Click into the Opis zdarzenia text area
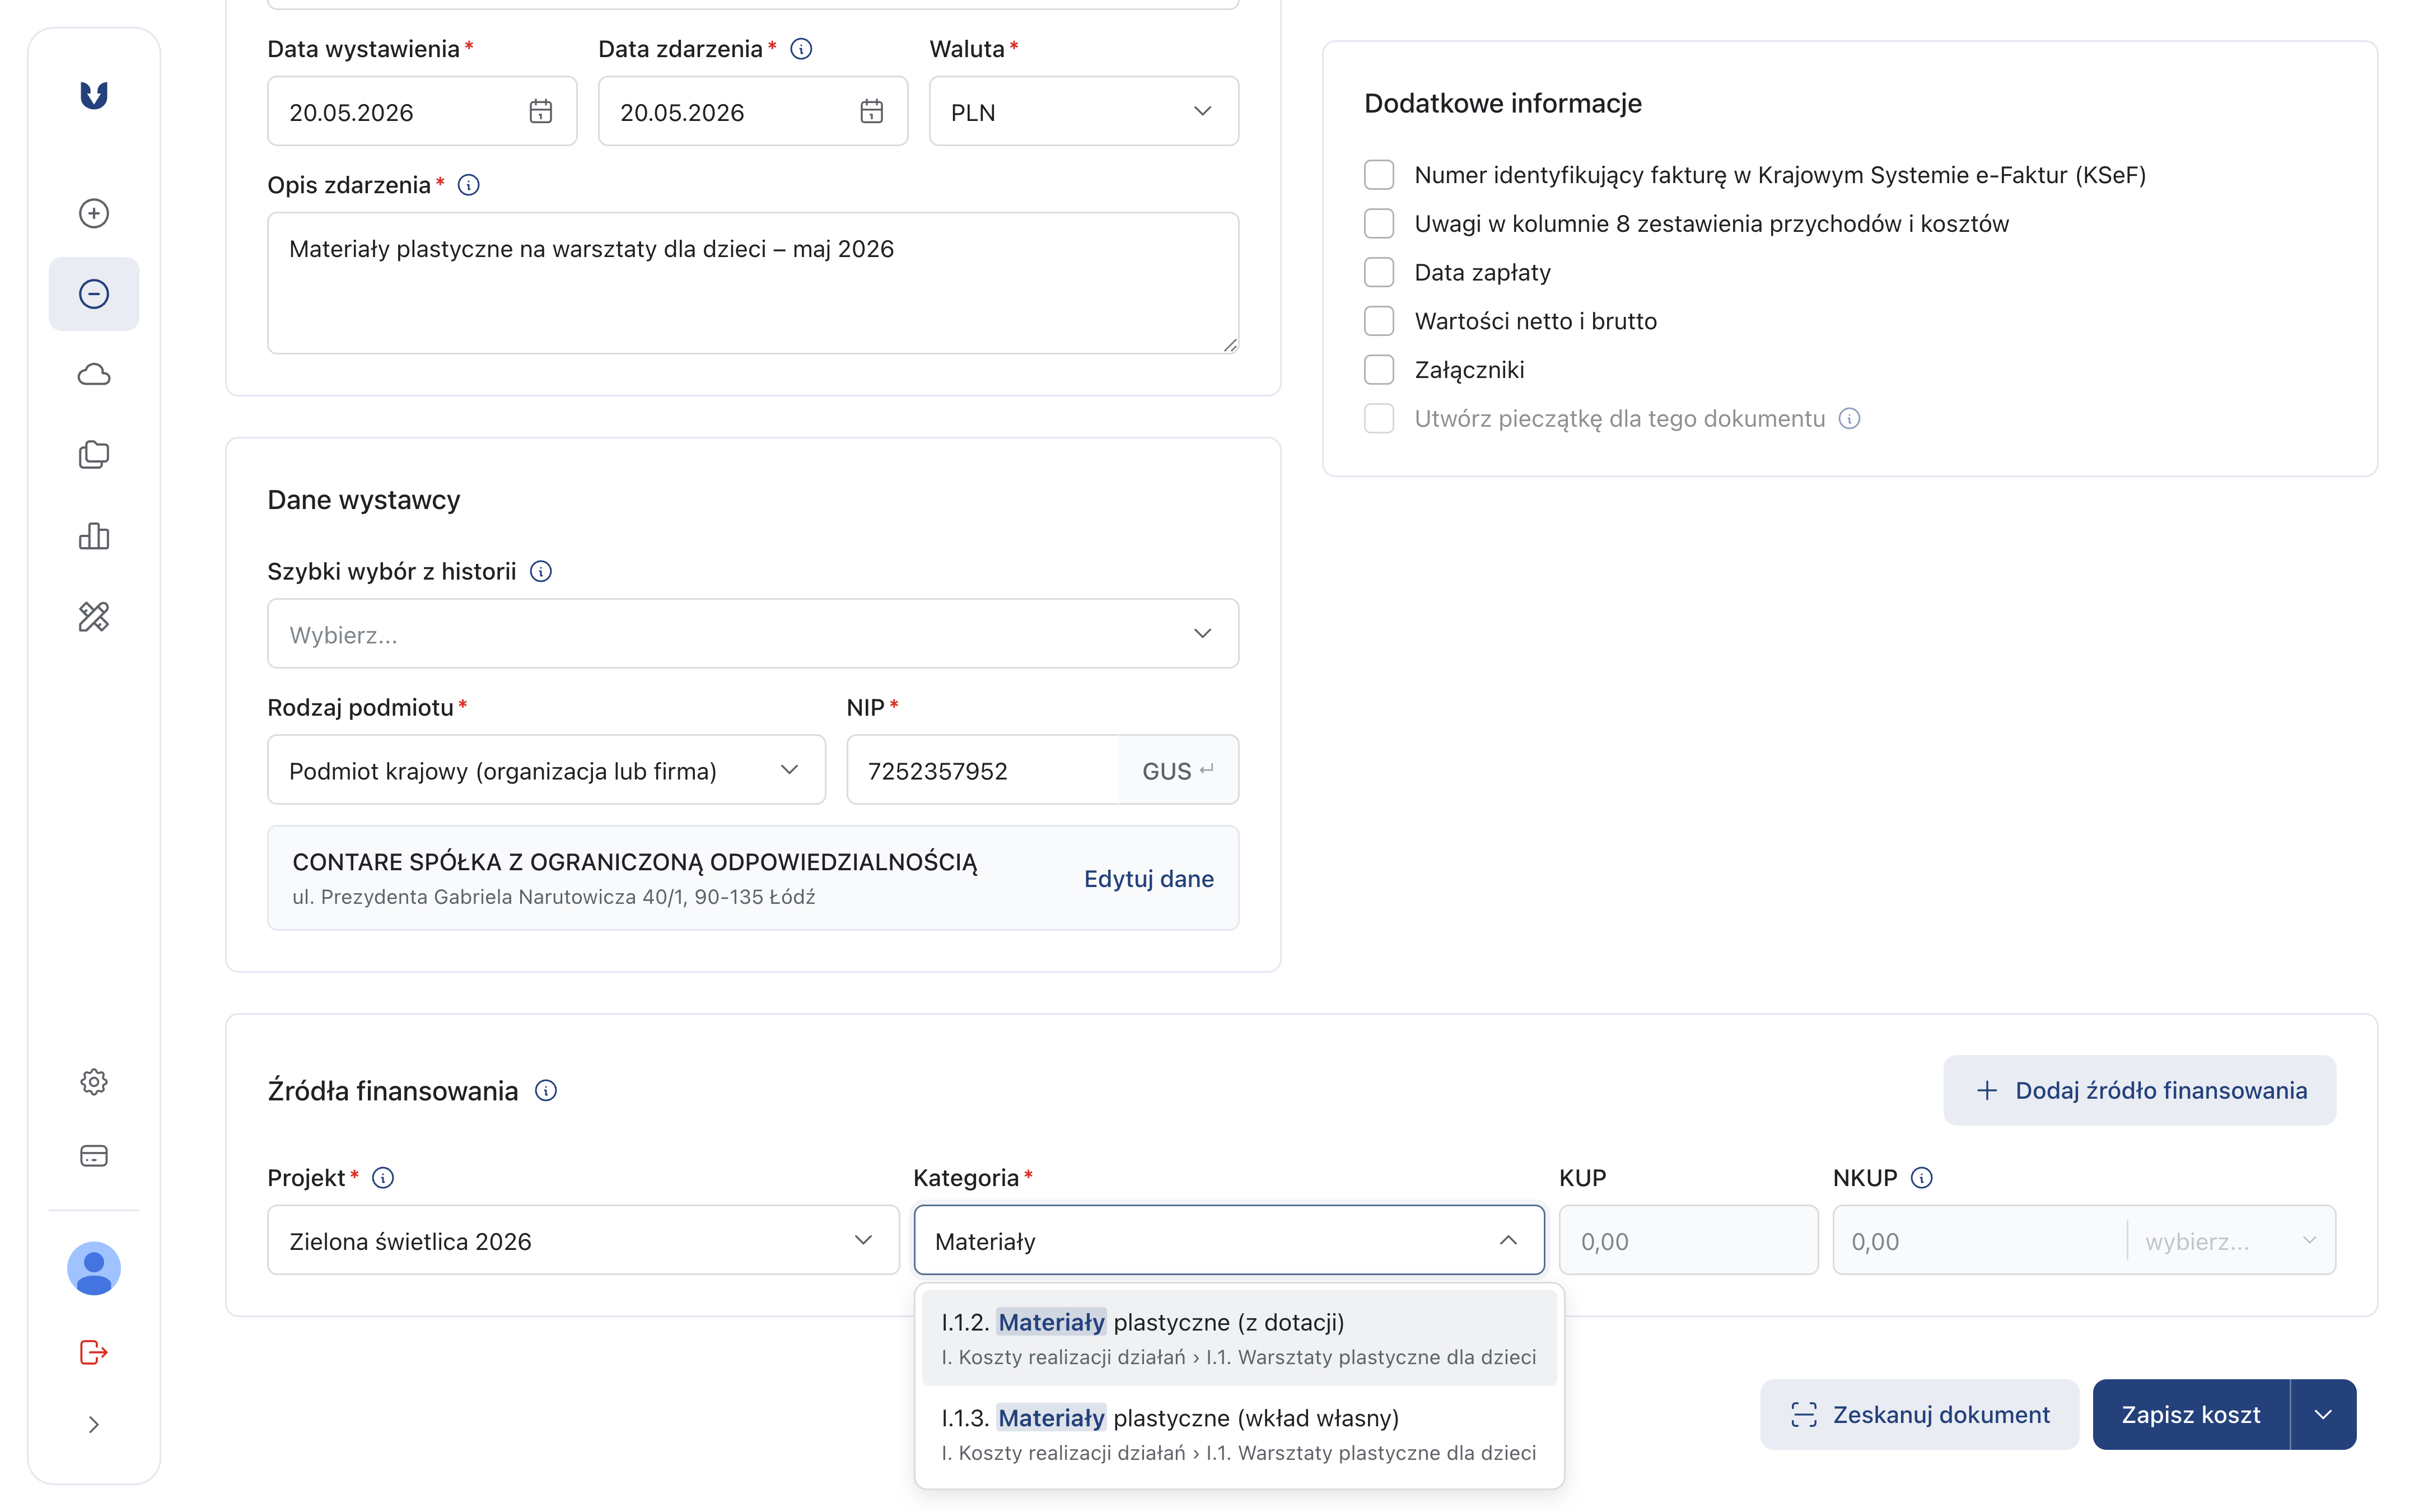Image resolution: width=2419 pixels, height=1512 pixels. [x=753, y=283]
